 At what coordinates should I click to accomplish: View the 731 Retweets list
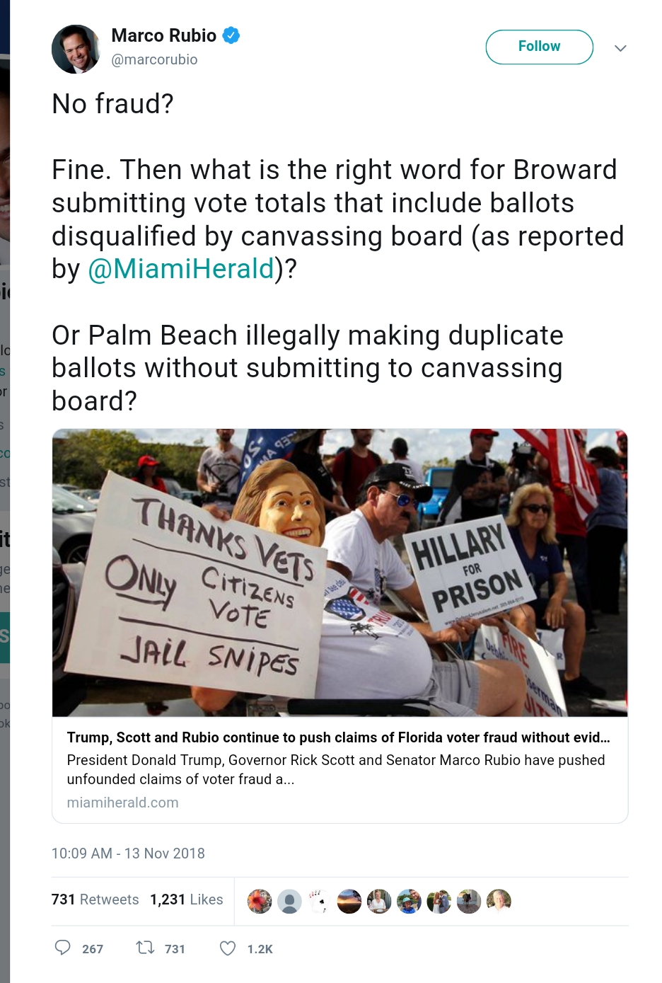tap(95, 899)
